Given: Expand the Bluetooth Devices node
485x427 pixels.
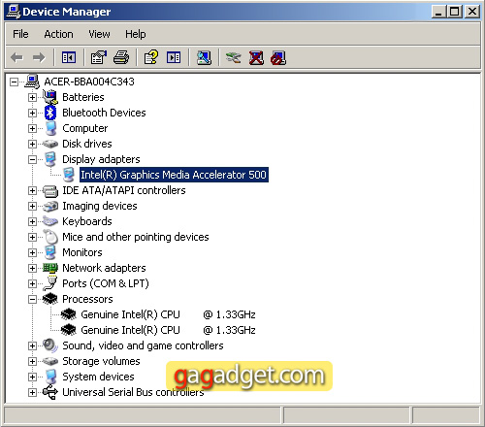Looking at the screenshot, I should coord(32,113).
